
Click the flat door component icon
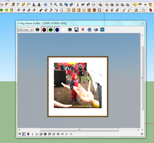tap(84, 10)
